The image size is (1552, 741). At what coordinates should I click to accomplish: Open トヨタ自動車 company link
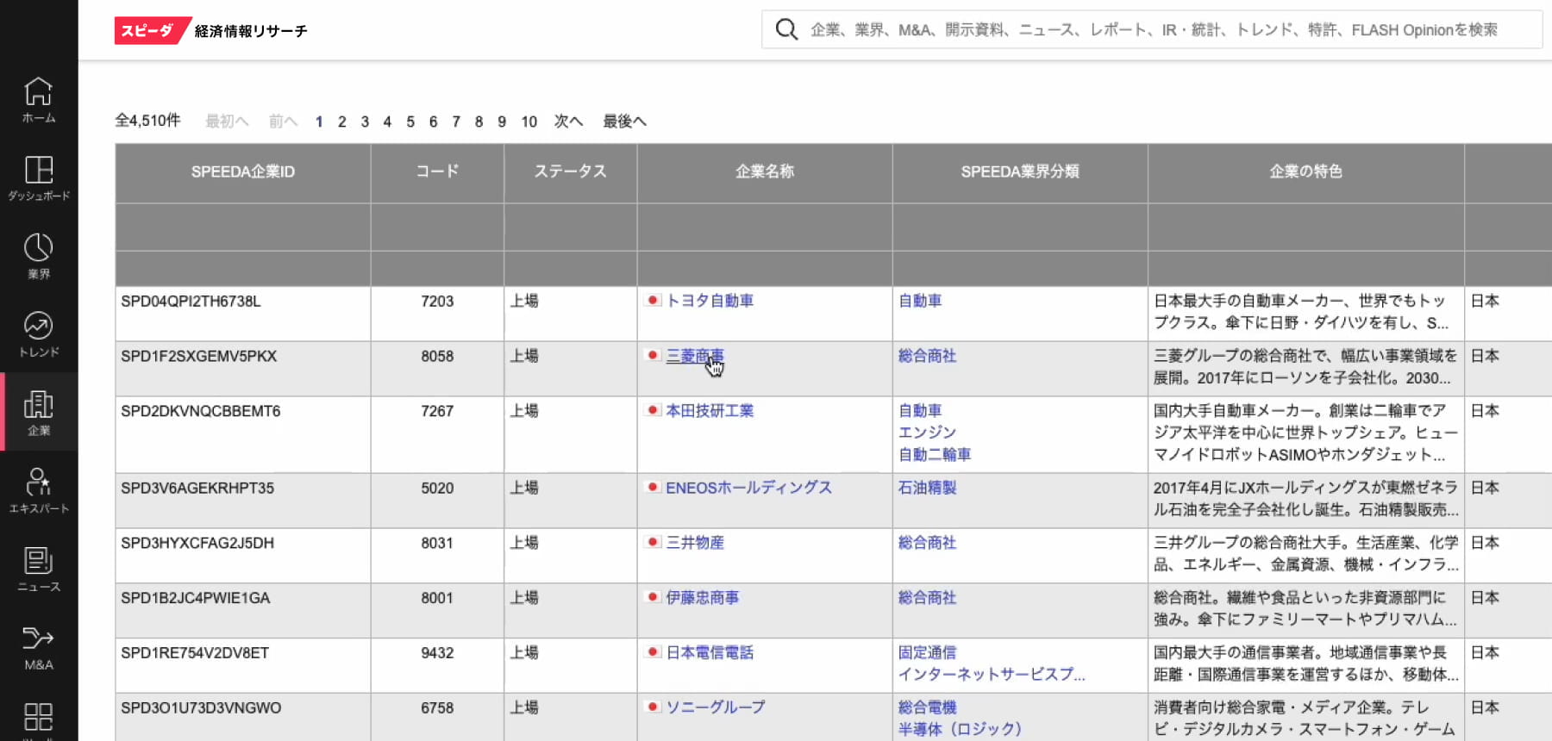pos(710,301)
